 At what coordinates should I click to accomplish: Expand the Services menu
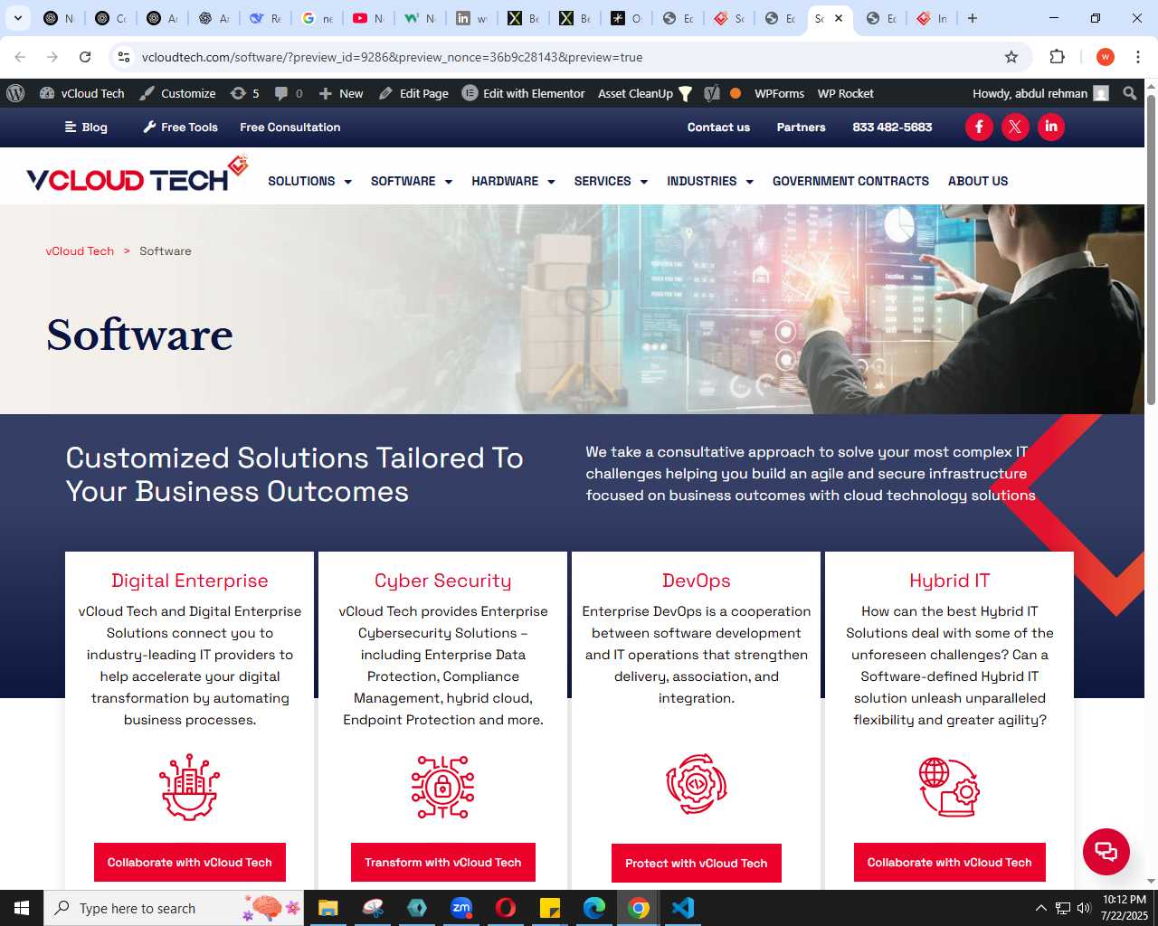[611, 181]
